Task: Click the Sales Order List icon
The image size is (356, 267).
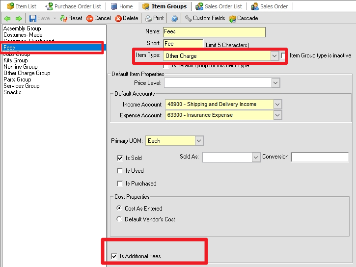Action: click(x=199, y=6)
